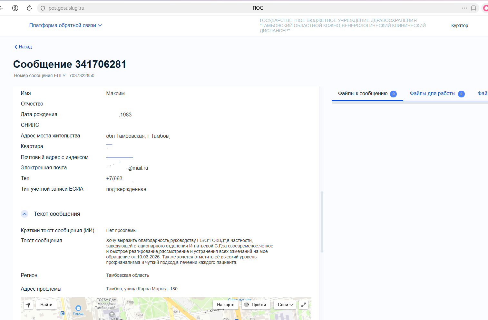Click the Город shopping marker on the map
This screenshot has height=320, width=488.
click(78, 309)
